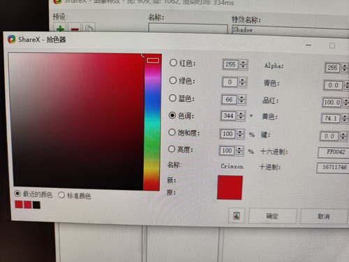This screenshot has width=349, height=262.
Task: Click the 青色 cyan field showing 0.0
Action: [333, 85]
